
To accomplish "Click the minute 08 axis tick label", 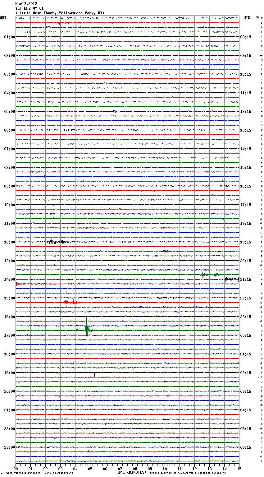I will pyautogui.click(x=135, y=469).
